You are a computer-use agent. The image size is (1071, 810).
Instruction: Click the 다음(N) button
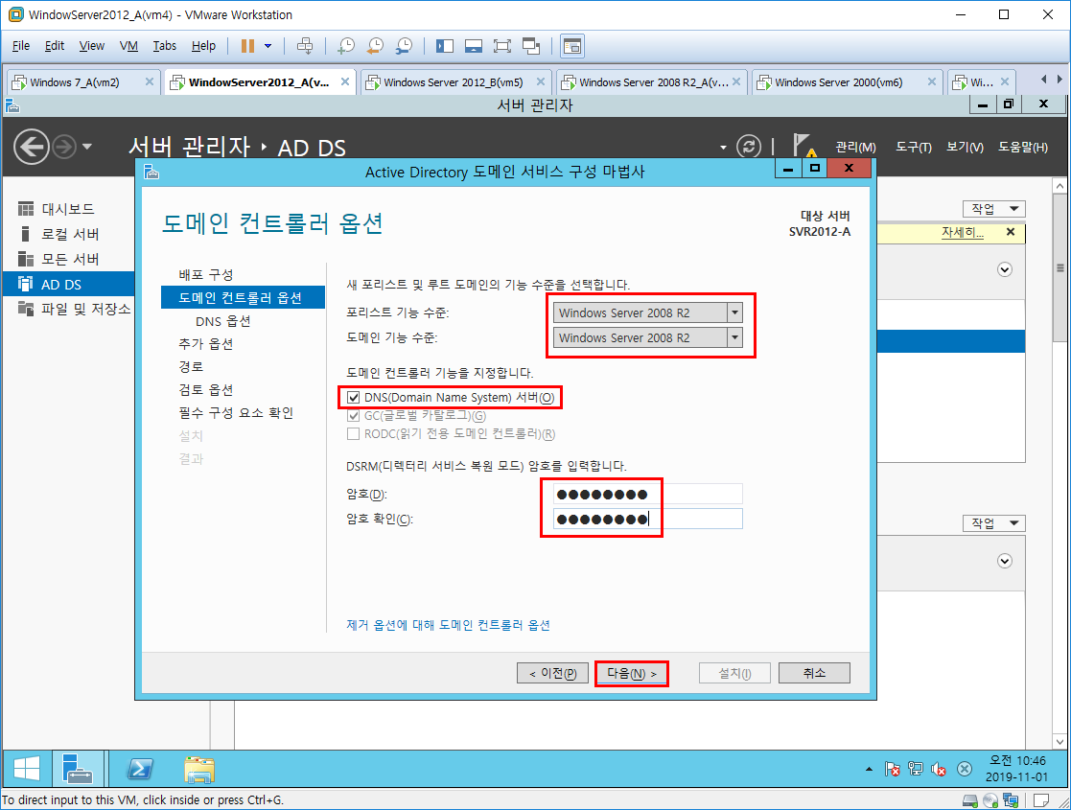631,674
